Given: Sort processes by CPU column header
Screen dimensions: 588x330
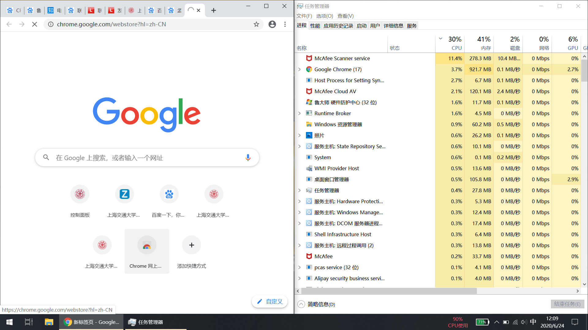Looking at the screenshot, I should point(450,44).
